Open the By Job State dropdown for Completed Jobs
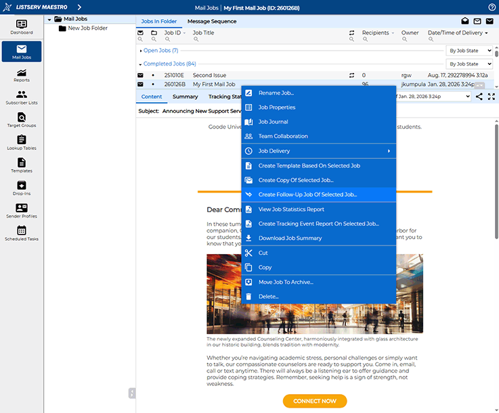The width and height of the screenshot is (499, 413). point(469,64)
